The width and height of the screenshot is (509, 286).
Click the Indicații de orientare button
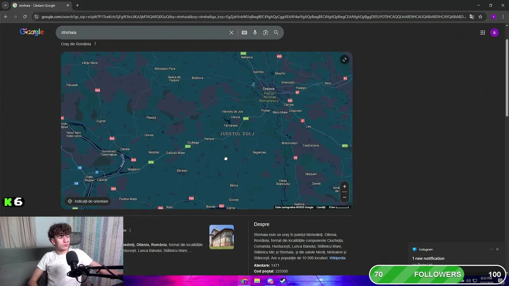pos(88,201)
